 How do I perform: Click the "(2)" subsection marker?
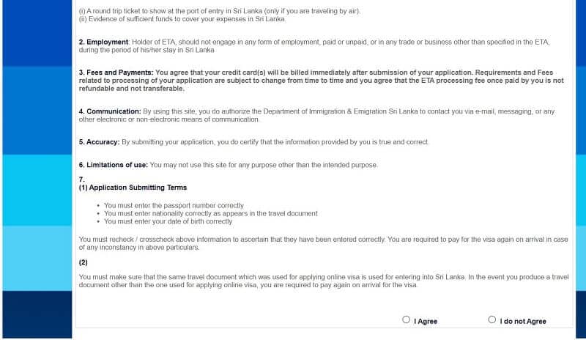pos(83,262)
